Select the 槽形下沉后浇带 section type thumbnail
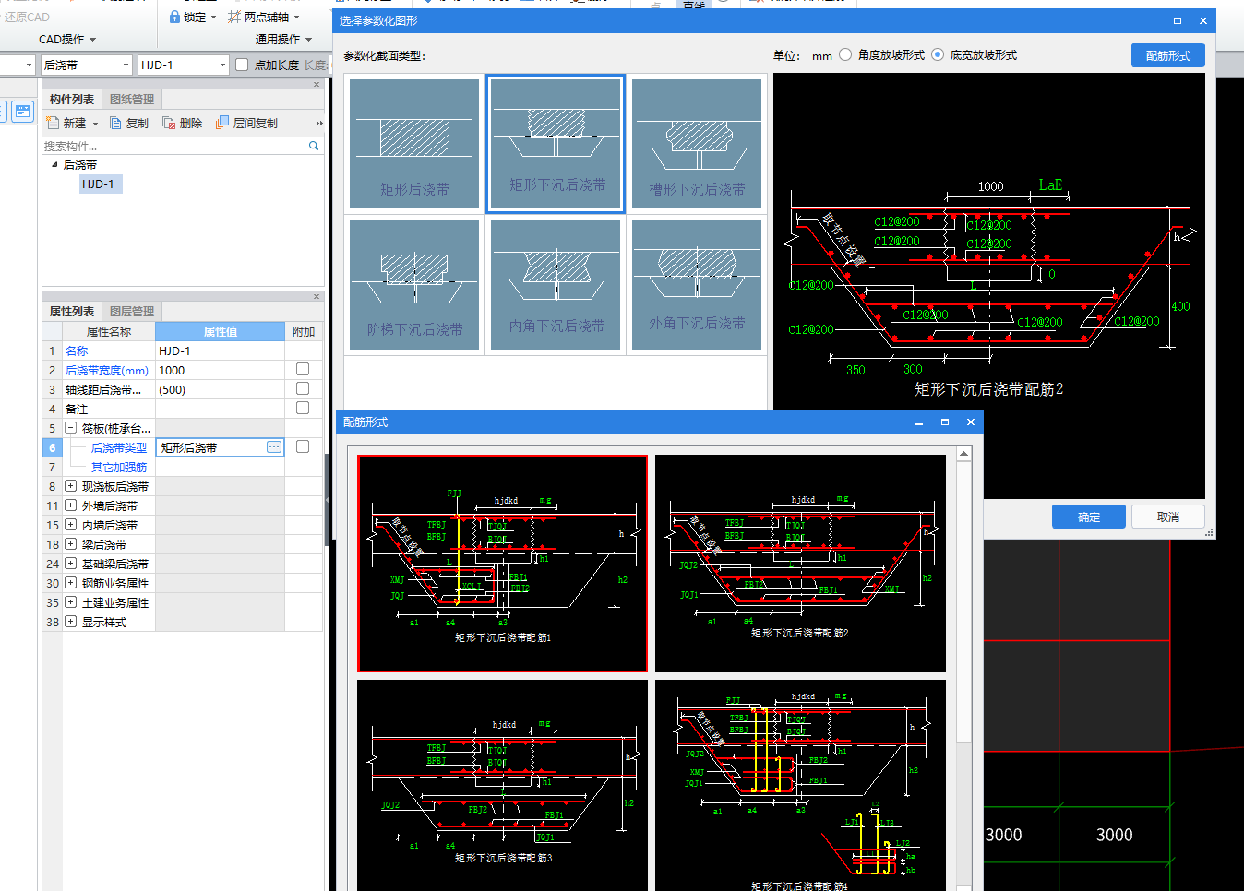Screen dimensions: 1244x891 [697, 144]
